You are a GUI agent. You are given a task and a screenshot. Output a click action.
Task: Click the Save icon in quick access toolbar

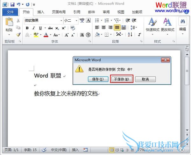click(x=12, y=5)
